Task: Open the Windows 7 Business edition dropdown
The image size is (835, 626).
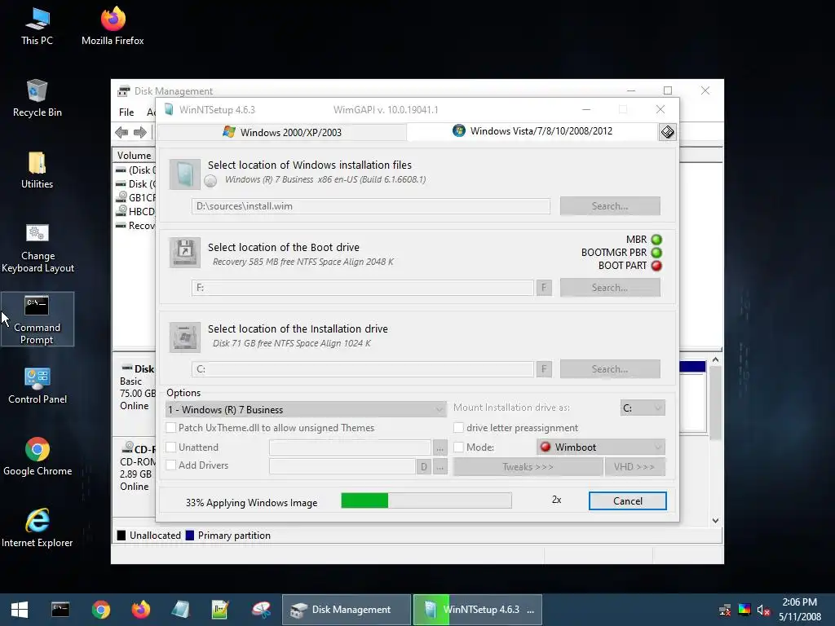Action: (306, 409)
